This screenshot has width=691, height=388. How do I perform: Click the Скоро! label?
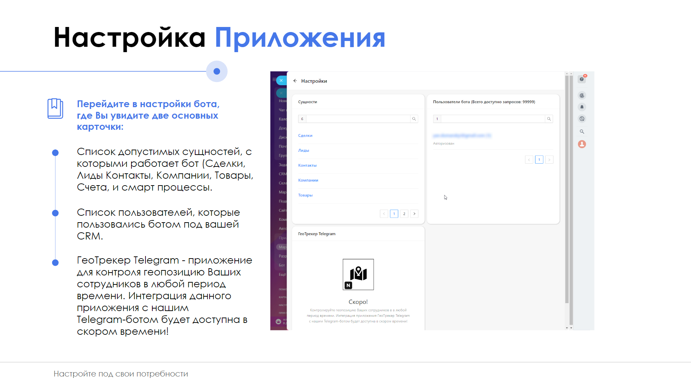(x=358, y=302)
